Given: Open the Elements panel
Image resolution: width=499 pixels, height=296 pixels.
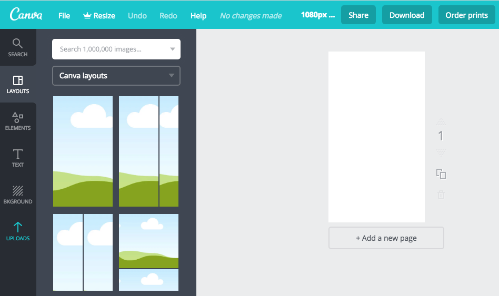Looking at the screenshot, I should [18, 121].
